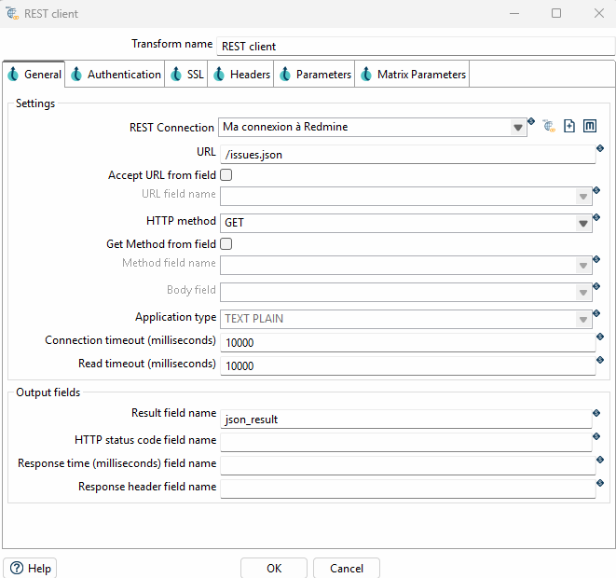Click the HTTP status code field name input

pyautogui.click(x=405, y=443)
